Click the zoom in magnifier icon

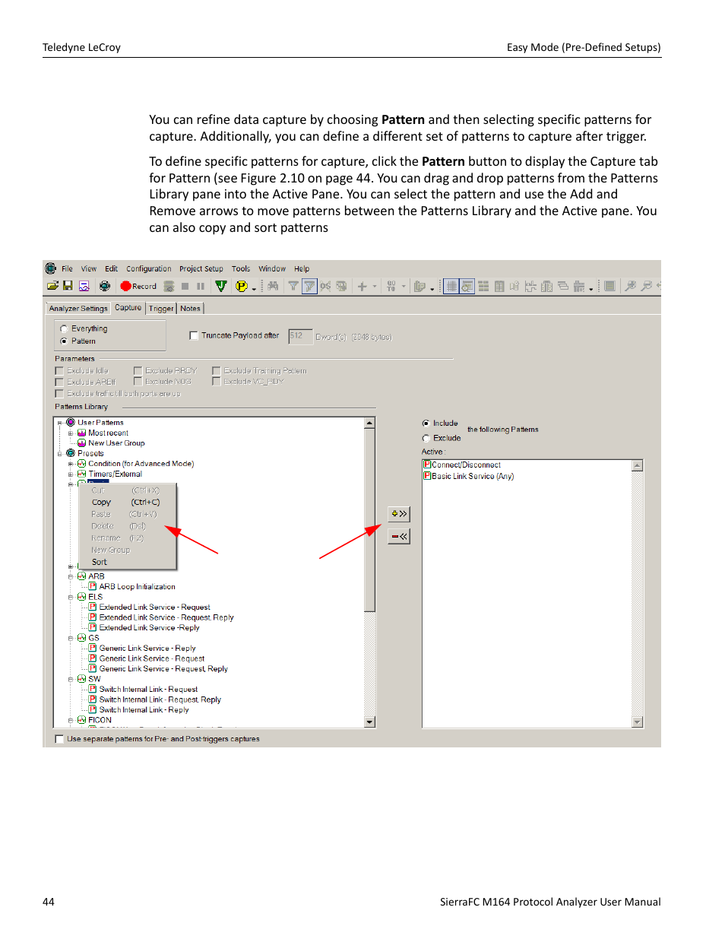pyautogui.click(x=630, y=286)
